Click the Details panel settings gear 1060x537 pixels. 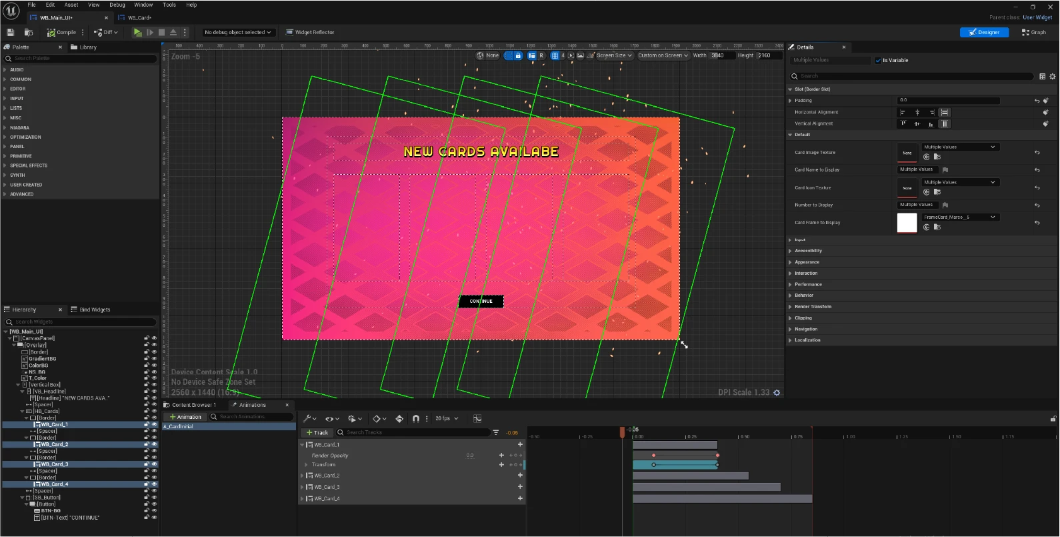coord(1053,77)
